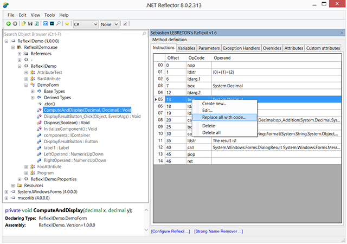The height and width of the screenshot is (244, 347).
Task: Click the Strong Name Remover link
Action: tap(219, 231)
